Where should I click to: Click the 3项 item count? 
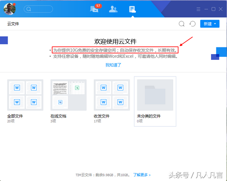tap(53, 121)
